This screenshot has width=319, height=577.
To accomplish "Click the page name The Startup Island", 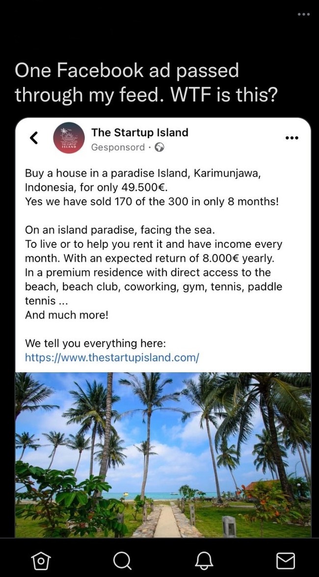I will coord(139,132).
